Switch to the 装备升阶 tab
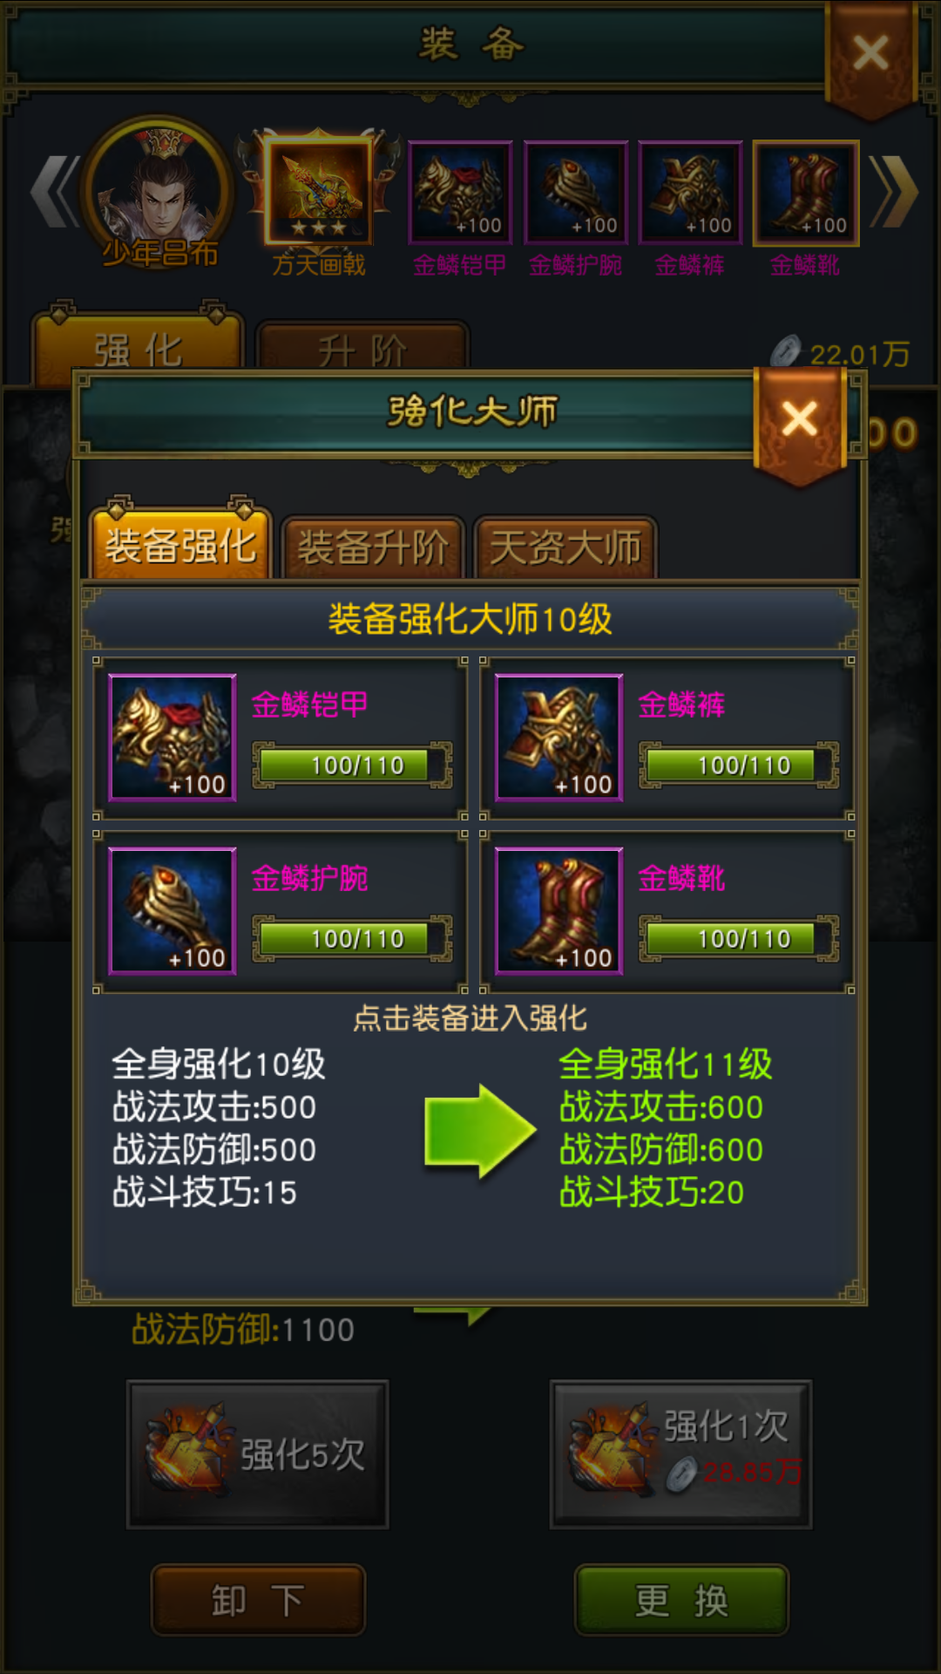 [x=373, y=548]
